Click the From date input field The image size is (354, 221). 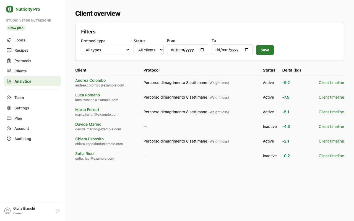[188, 50]
